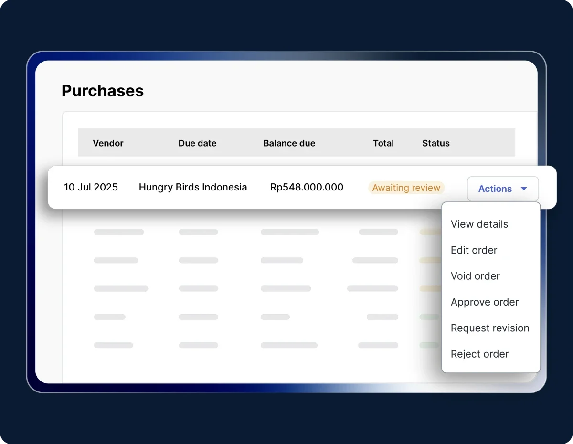Select the Total column header
Viewport: 573px width, 444px height.
click(383, 143)
